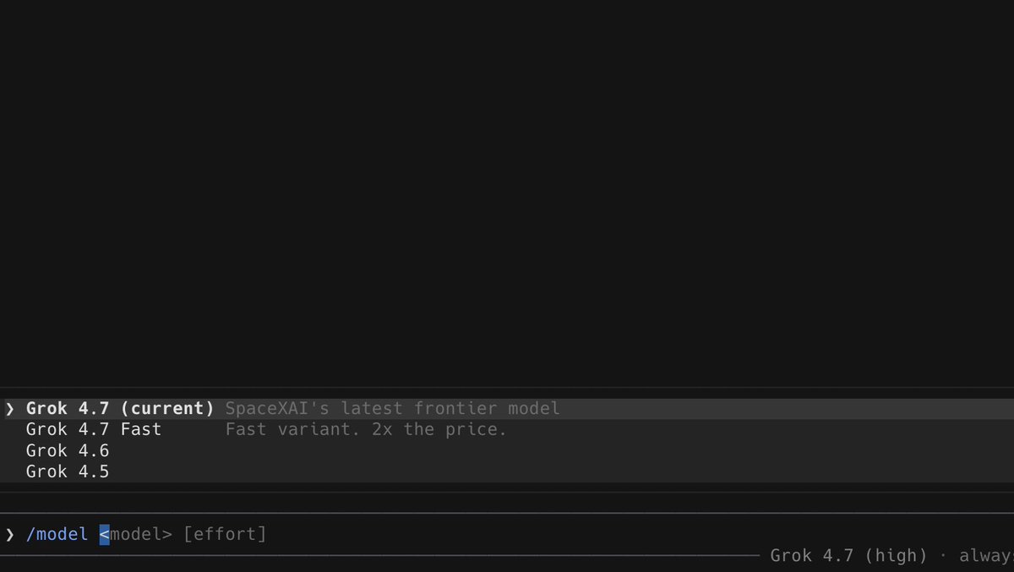Click the "SpaceXAI's latest frontier model" description
This screenshot has width=1014, height=572.
coord(392,409)
